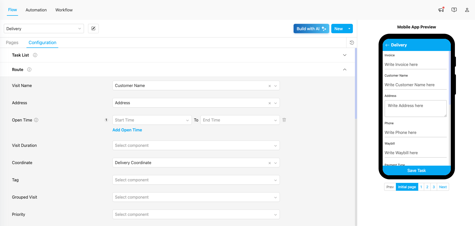Screen dimensions: 475x226
Task: Clear the Coordinate field selection
Action: click(x=270, y=163)
